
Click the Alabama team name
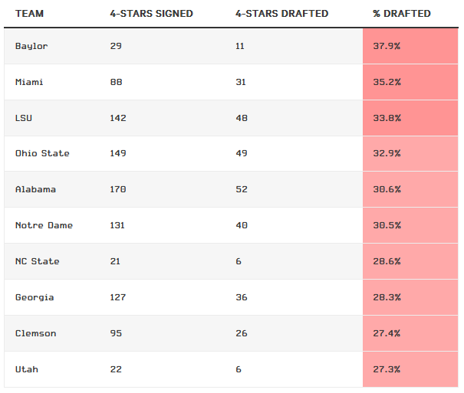tap(35, 189)
